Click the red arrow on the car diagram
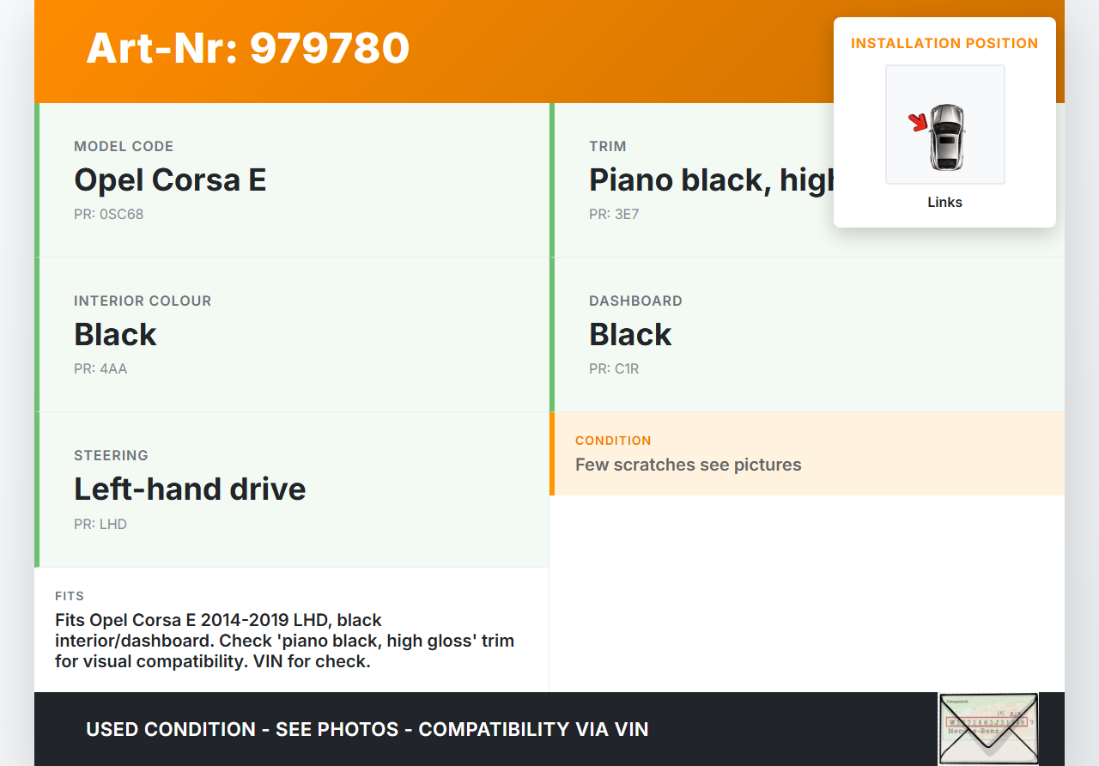 coord(918,123)
